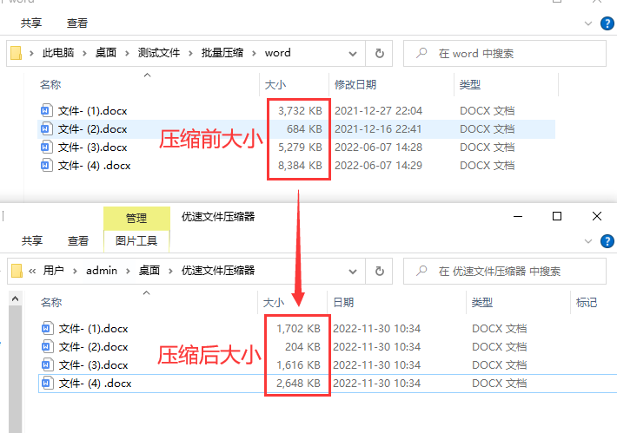The image size is (617, 433).
Task: Sort word folder by 修改日期 column
Action: pos(355,84)
